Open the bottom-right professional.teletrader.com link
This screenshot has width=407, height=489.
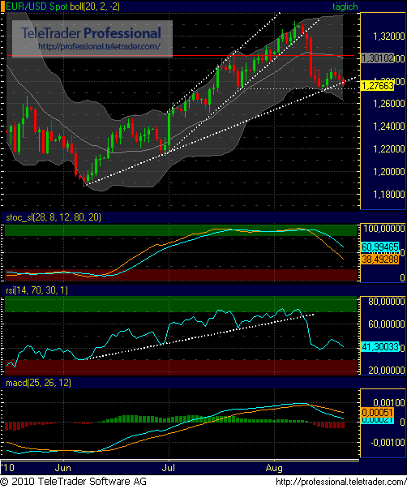[341, 482]
